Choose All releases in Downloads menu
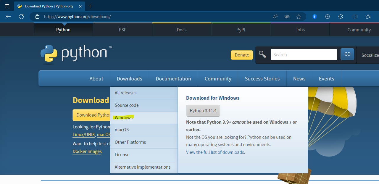Screen dimensions: 379x184 [x=144, y=93]
